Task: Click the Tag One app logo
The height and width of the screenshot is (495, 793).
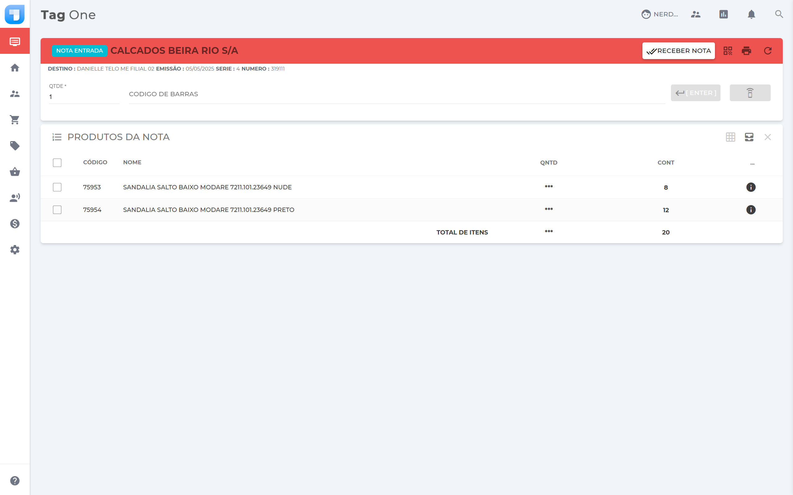Action: click(x=15, y=14)
